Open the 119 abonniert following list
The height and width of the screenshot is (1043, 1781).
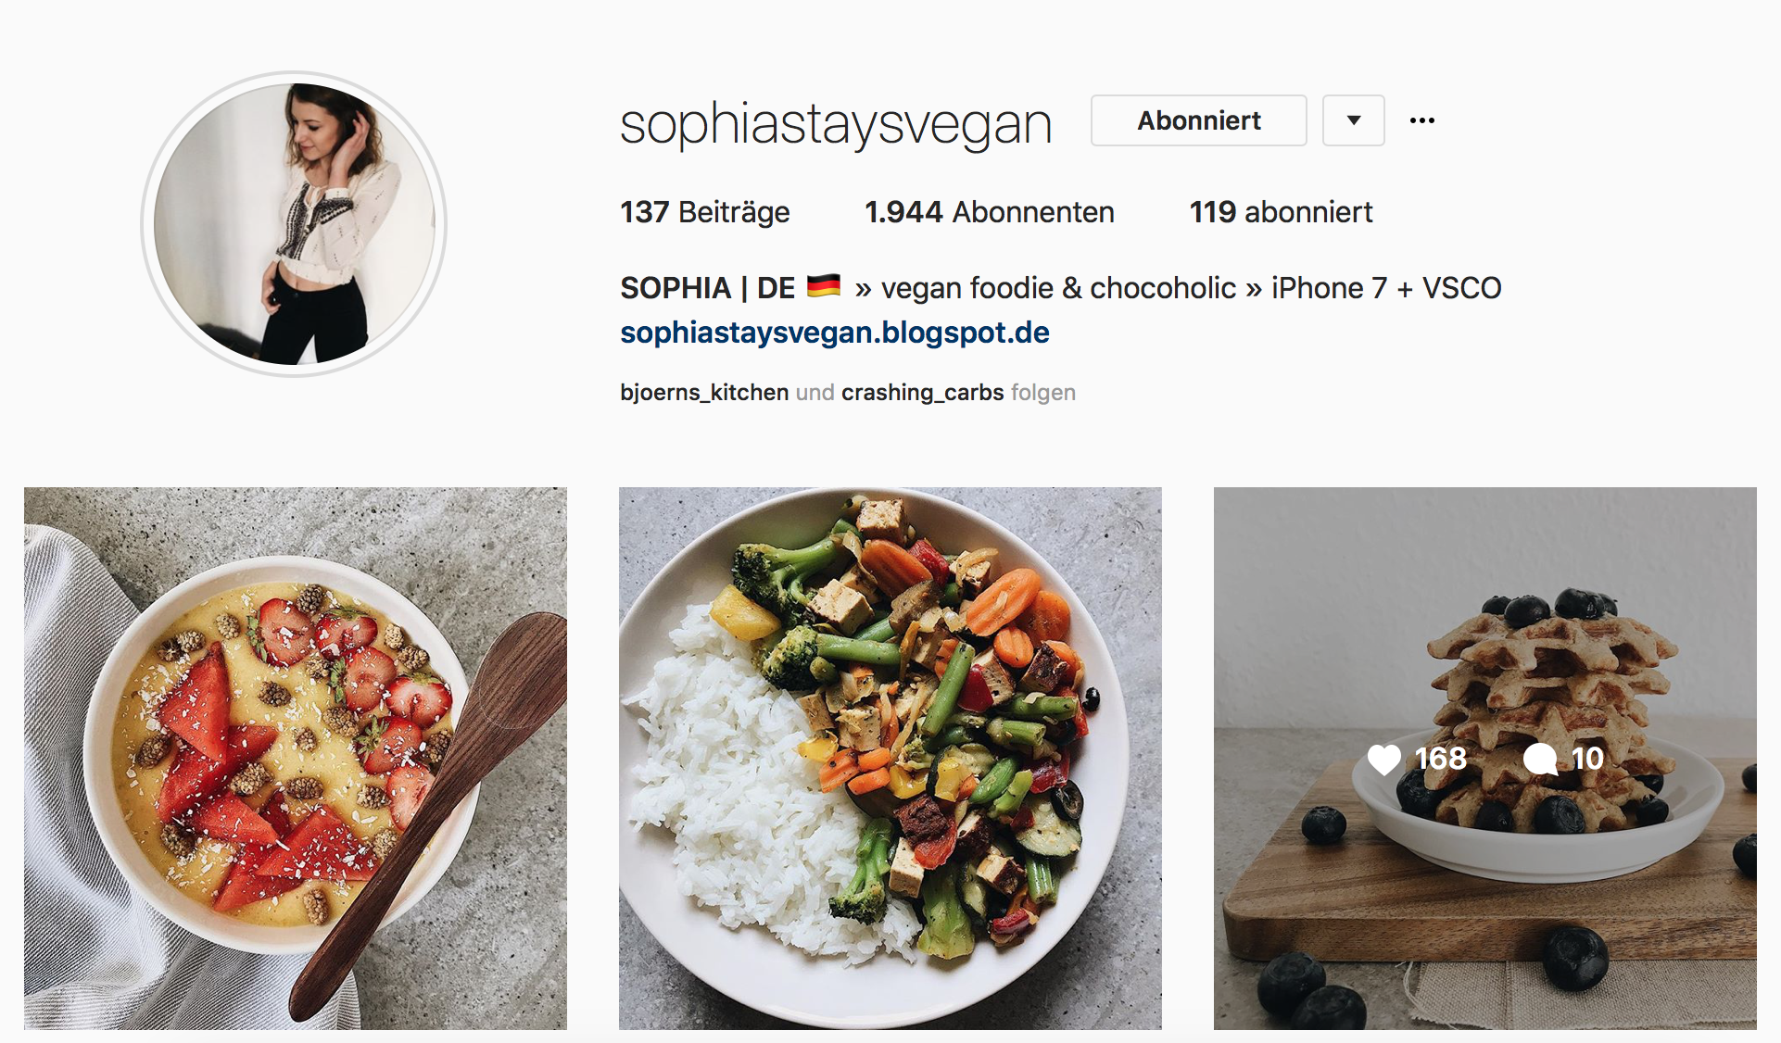pos(1281,212)
